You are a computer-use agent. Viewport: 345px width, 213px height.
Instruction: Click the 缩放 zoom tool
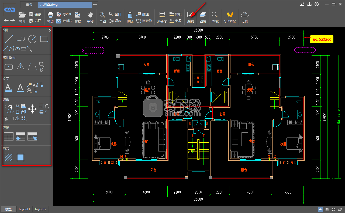click(x=115, y=20)
